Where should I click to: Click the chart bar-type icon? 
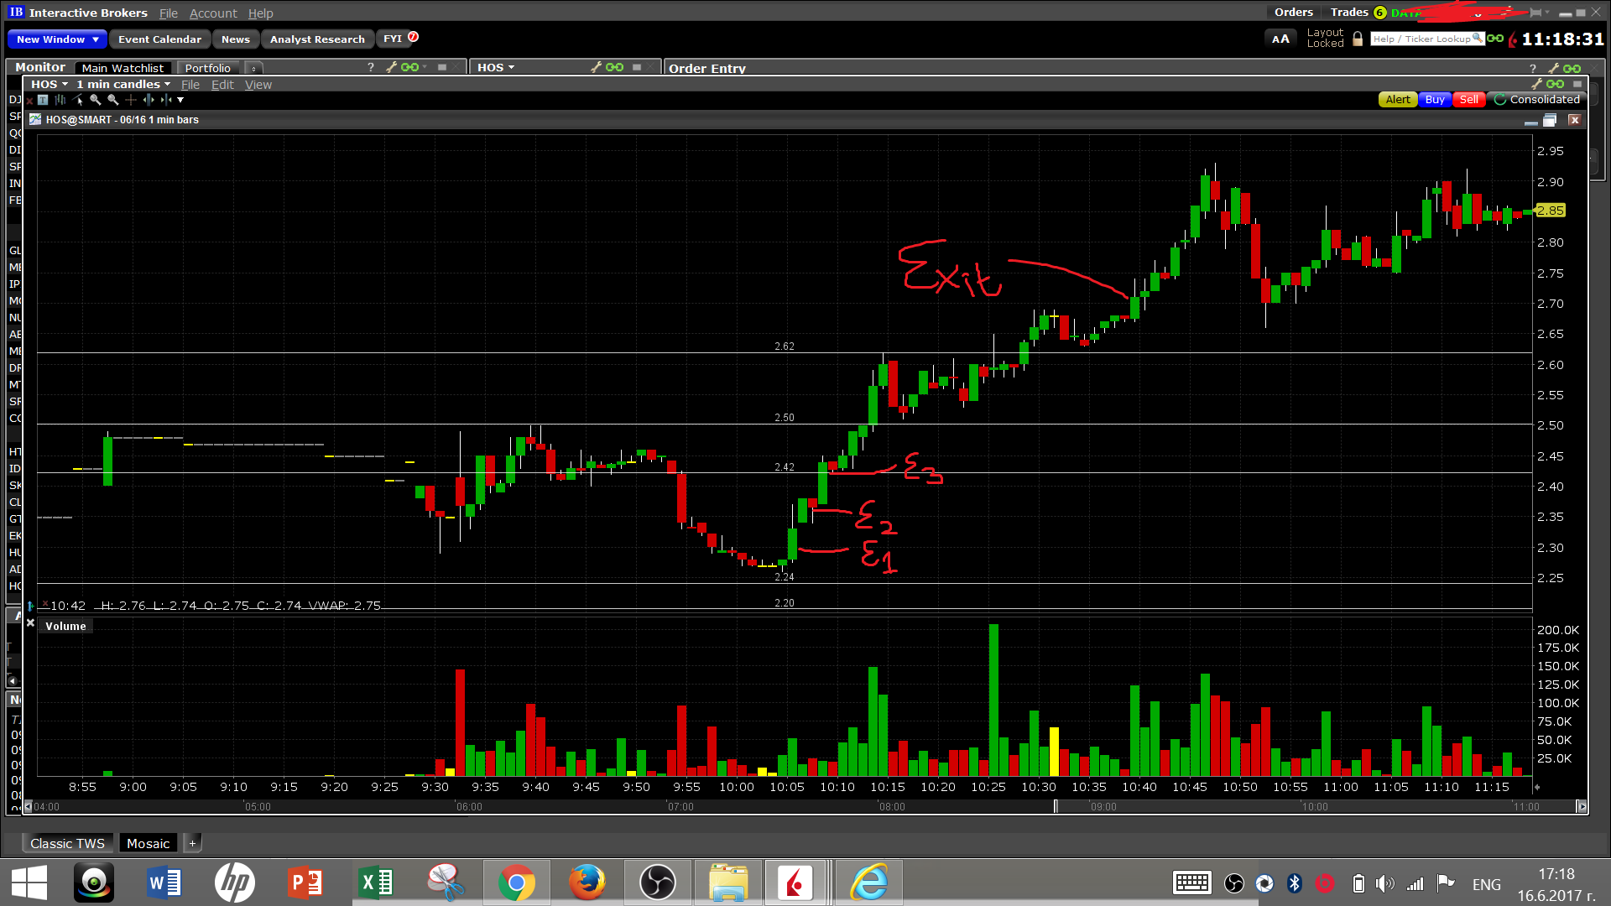click(60, 100)
